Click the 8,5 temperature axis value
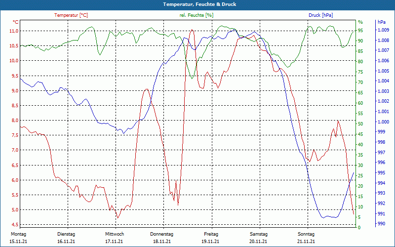395x247 pixels. (x=15, y=106)
